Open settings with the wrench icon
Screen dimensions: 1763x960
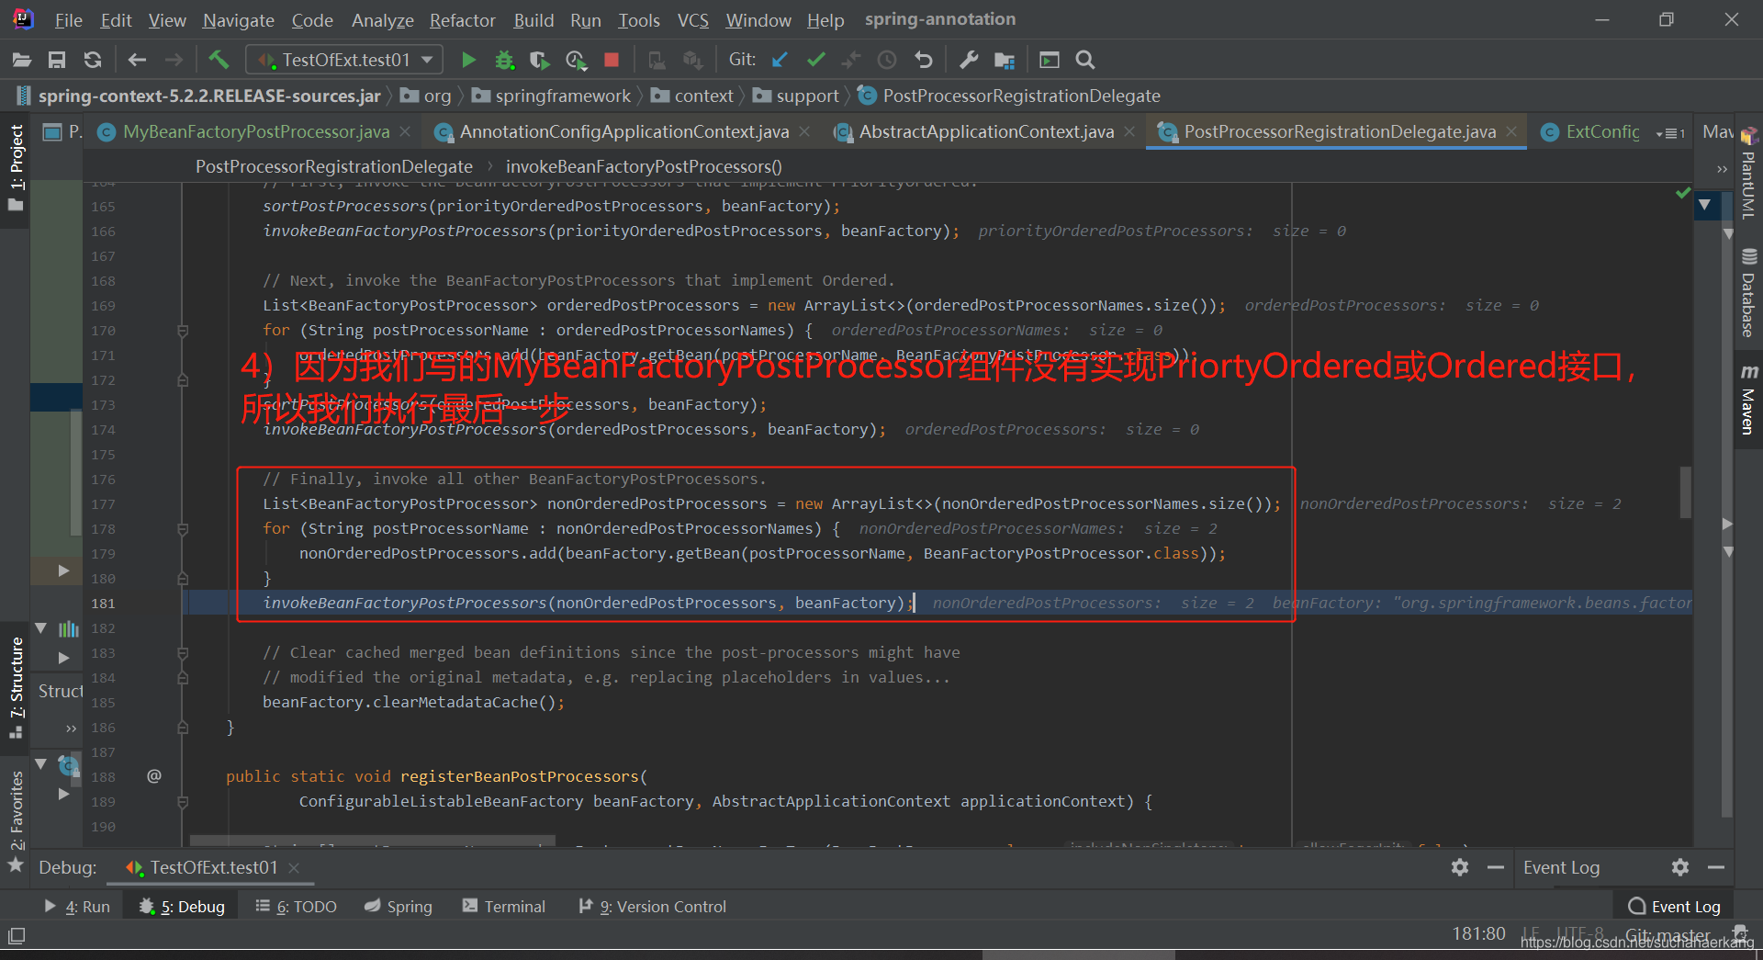pyautogui.click(x=969, y=60)
